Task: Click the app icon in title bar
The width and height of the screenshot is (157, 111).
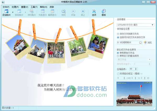Action: pyautogui.click(x=3, y=2)
